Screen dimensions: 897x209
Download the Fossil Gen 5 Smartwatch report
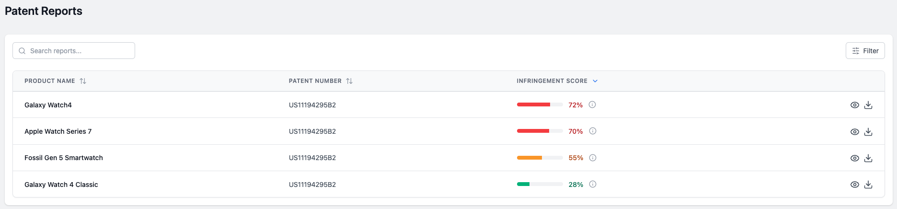click(868, 158)
